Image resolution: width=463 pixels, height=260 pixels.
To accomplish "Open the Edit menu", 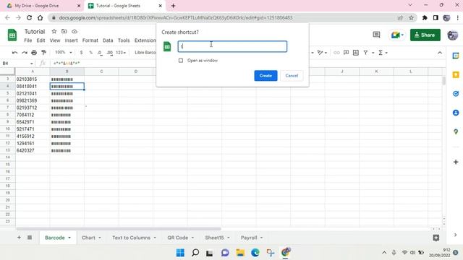I will [x=41, y=40].
